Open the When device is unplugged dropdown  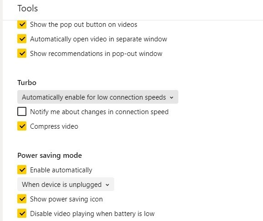(66, 184)
